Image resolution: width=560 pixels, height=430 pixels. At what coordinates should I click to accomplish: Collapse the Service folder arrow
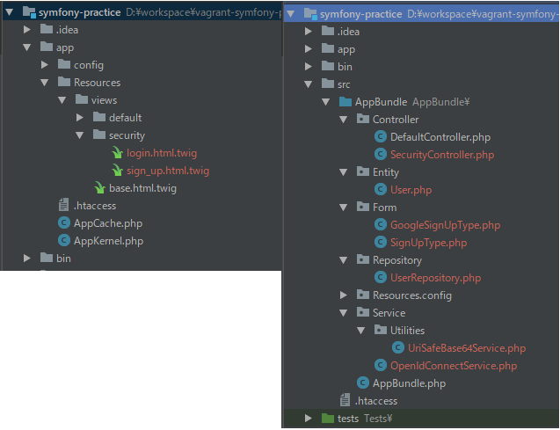click(x=343, y=313)
